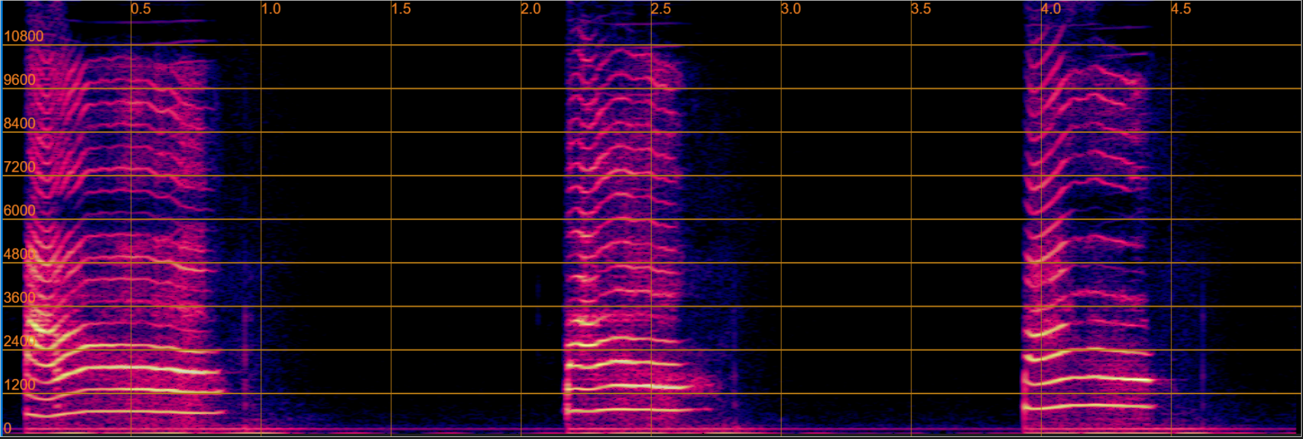The height and width of the screenshot is (439, 1303).
Task: Click the 2400 frequency axis label
Action: pyautogui.click(x=19, y=341)
